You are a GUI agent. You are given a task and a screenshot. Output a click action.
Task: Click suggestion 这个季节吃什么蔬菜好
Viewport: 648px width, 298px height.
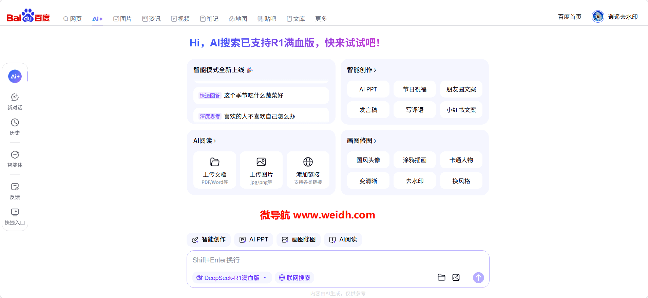click(261, 95)
